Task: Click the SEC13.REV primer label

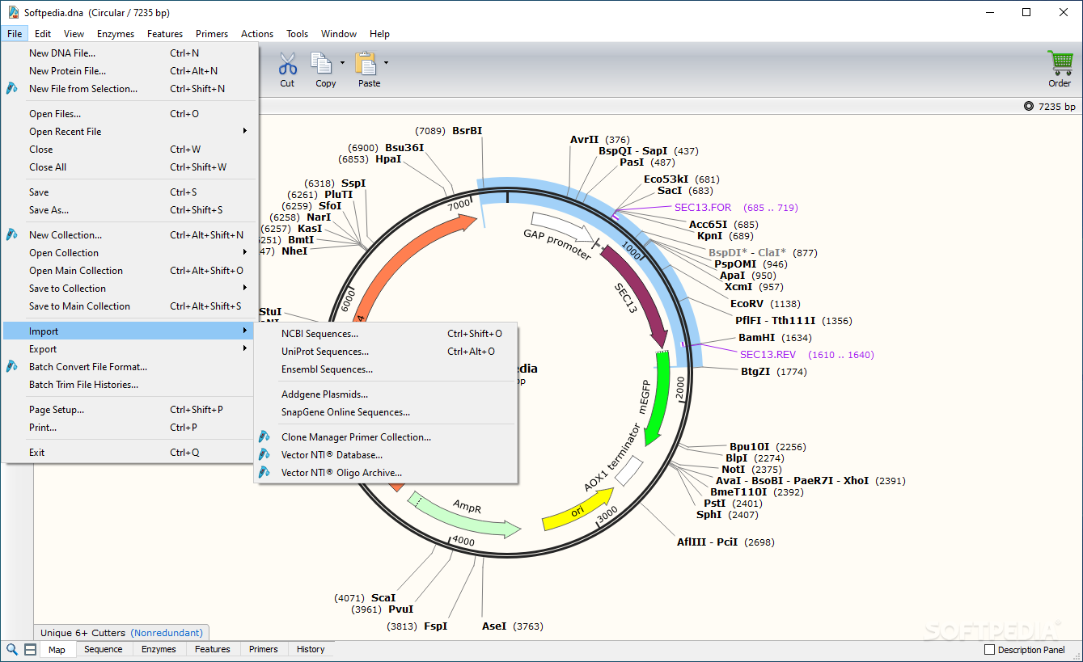Action: [x=768, y=355]
